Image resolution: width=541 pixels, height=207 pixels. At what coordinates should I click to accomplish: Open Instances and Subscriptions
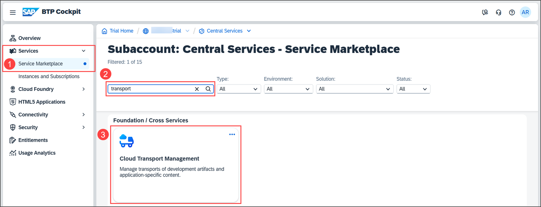click(x=49, y=76)
